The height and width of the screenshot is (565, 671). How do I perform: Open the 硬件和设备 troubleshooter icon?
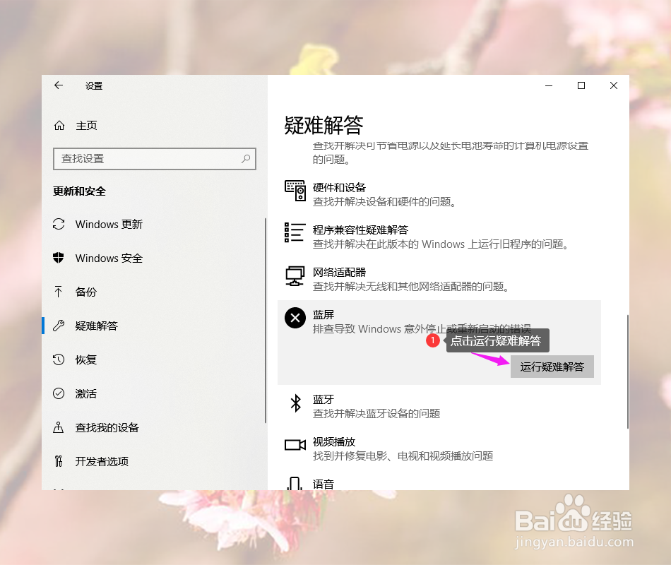coord(295,191)
